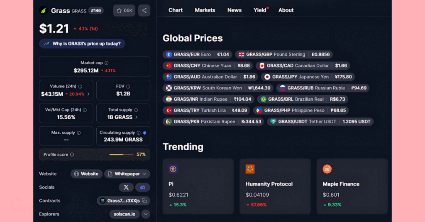Click the $1.2B FDV value
The width and height of the screenshot is (425, 222).
point(123,94)
